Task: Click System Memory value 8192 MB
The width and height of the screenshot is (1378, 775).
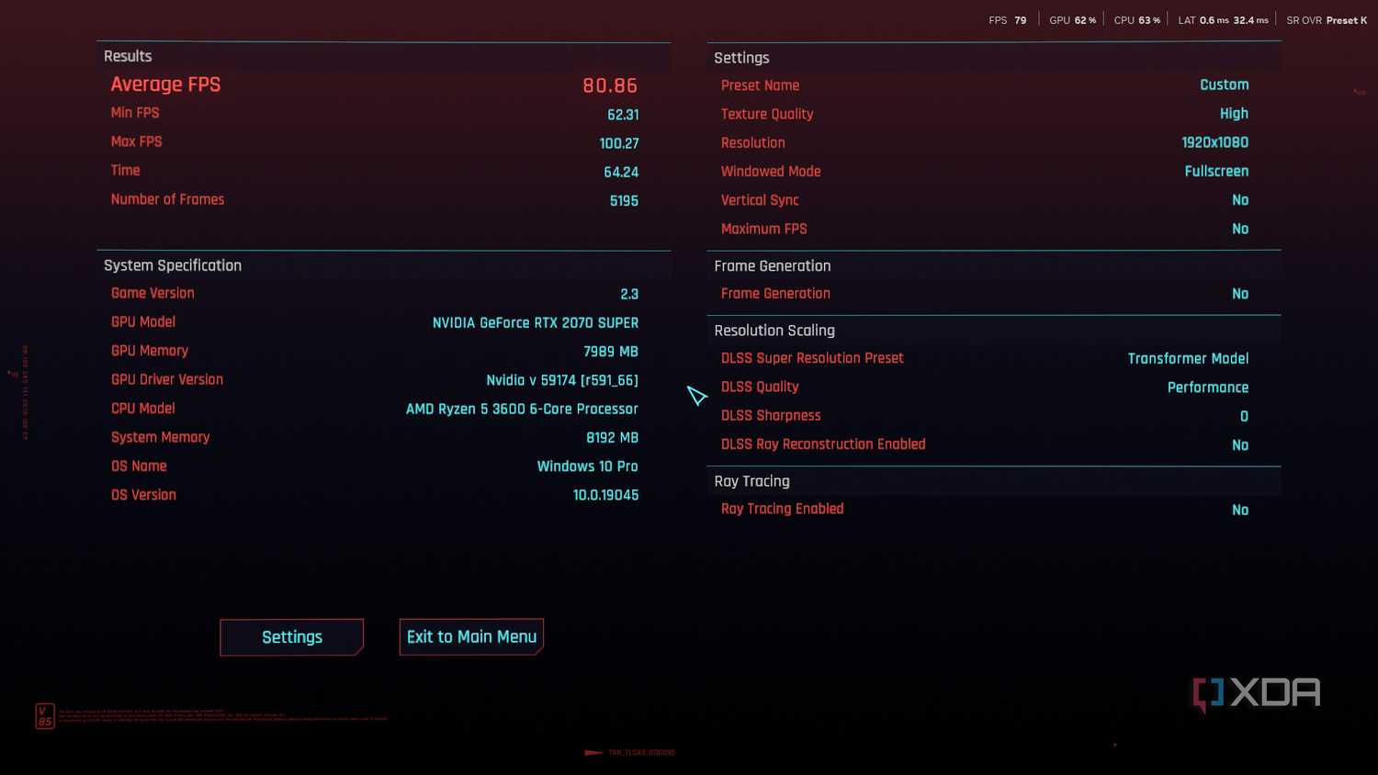Action: (612, 438)
